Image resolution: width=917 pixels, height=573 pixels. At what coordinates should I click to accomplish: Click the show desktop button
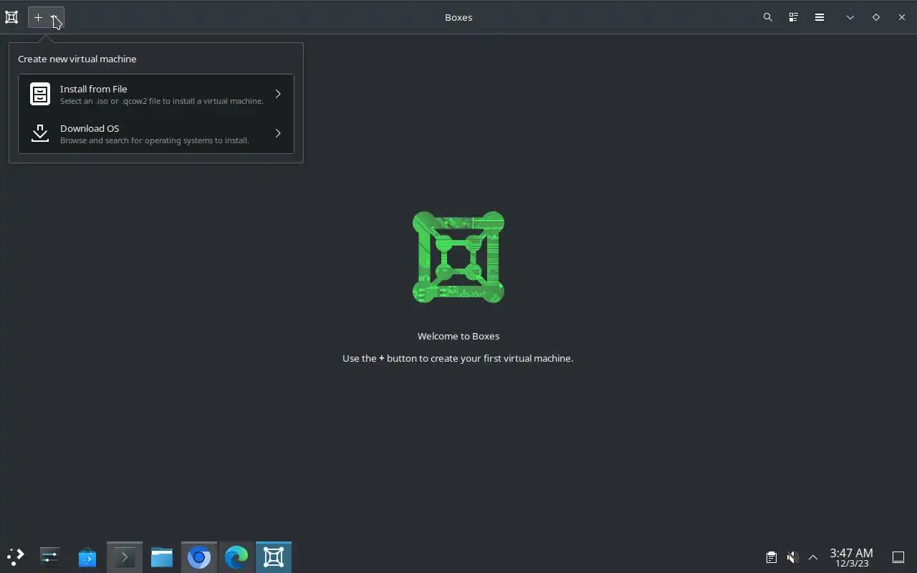click(x=898, y=557)
